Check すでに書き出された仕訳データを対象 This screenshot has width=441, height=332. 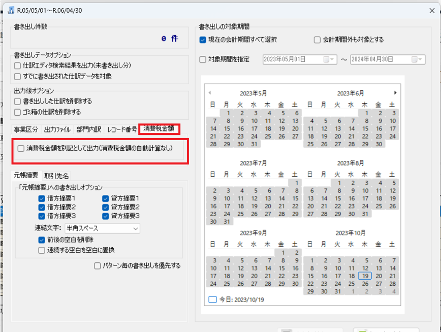pyautogui.click(x=17, y=77)
